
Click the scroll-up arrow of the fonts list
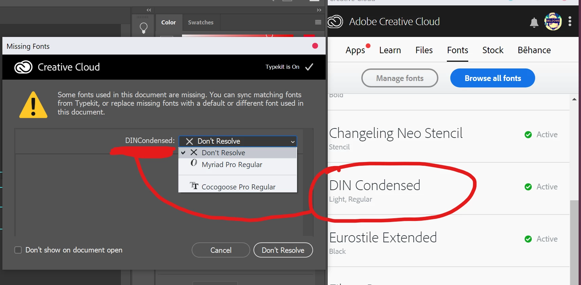[574, 99]
